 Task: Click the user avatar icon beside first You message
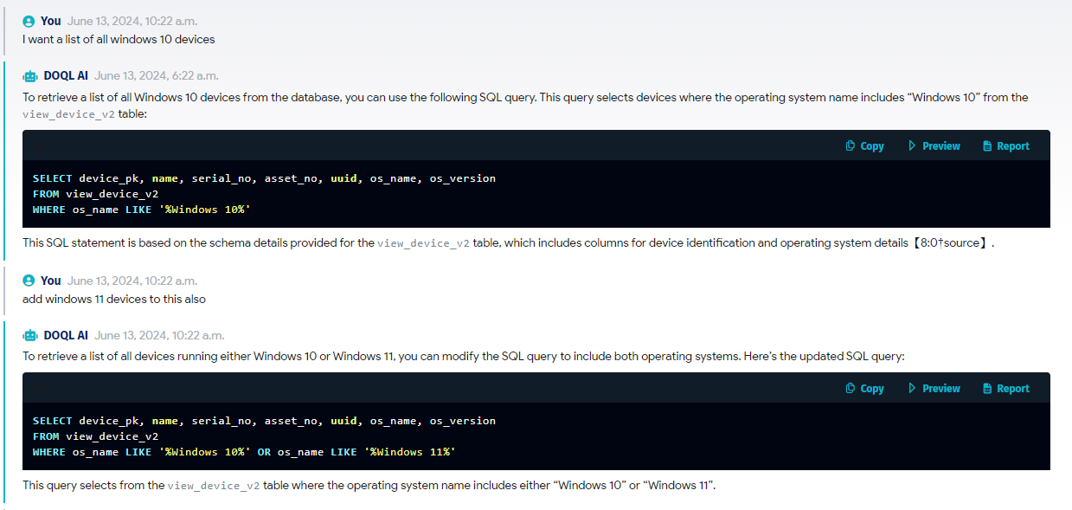(29, 21)
